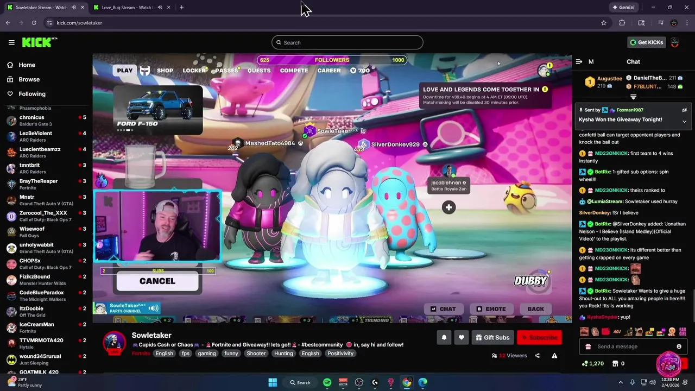This screenshot has height=391, width=695.
Task: Click the Positivivity tag
Action: [x=340, y=354]
